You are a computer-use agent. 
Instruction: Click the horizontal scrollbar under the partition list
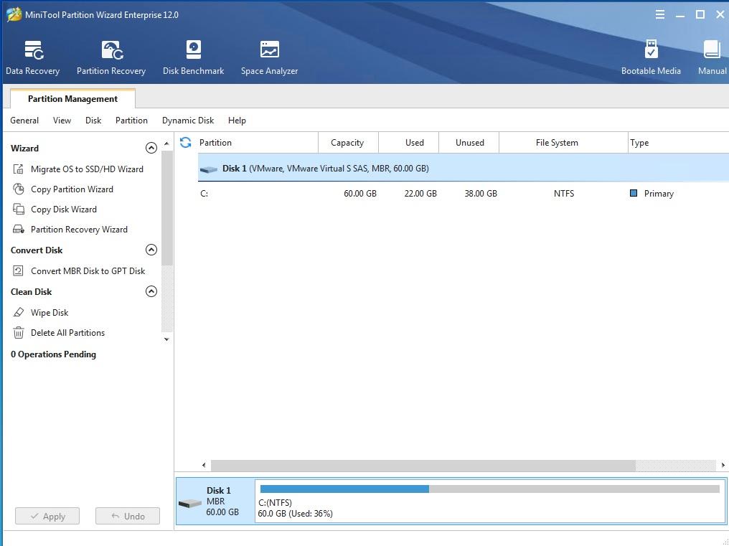point(423,466)
